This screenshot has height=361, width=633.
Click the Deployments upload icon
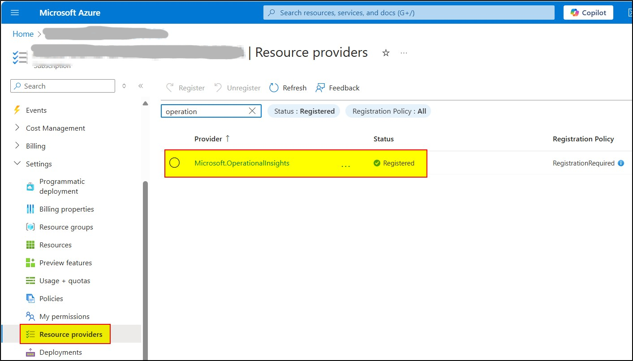[30, 353]
